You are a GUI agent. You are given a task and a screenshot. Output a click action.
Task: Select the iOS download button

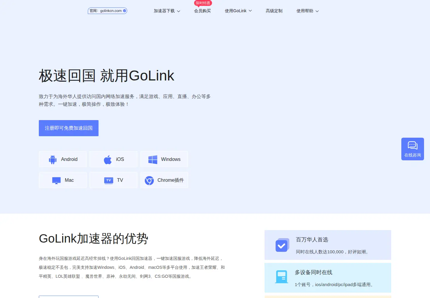[113, 159]
